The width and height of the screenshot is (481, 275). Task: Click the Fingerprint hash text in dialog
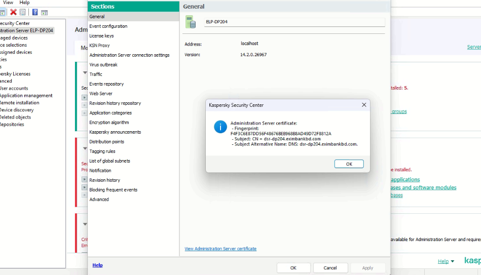tap(281, 134)
